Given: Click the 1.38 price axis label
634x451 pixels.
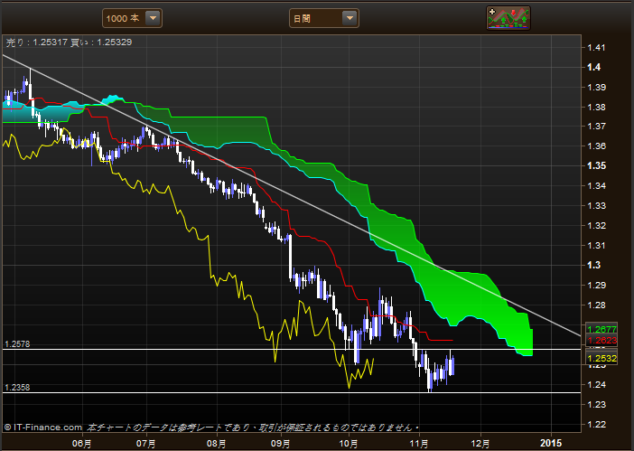Looking at the screenshot, I should tap(596, 108).
